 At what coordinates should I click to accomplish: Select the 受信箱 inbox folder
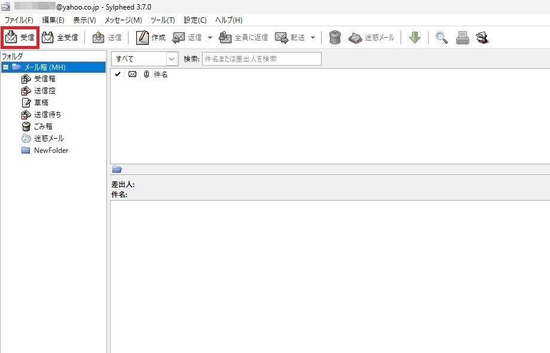point(44,79)
